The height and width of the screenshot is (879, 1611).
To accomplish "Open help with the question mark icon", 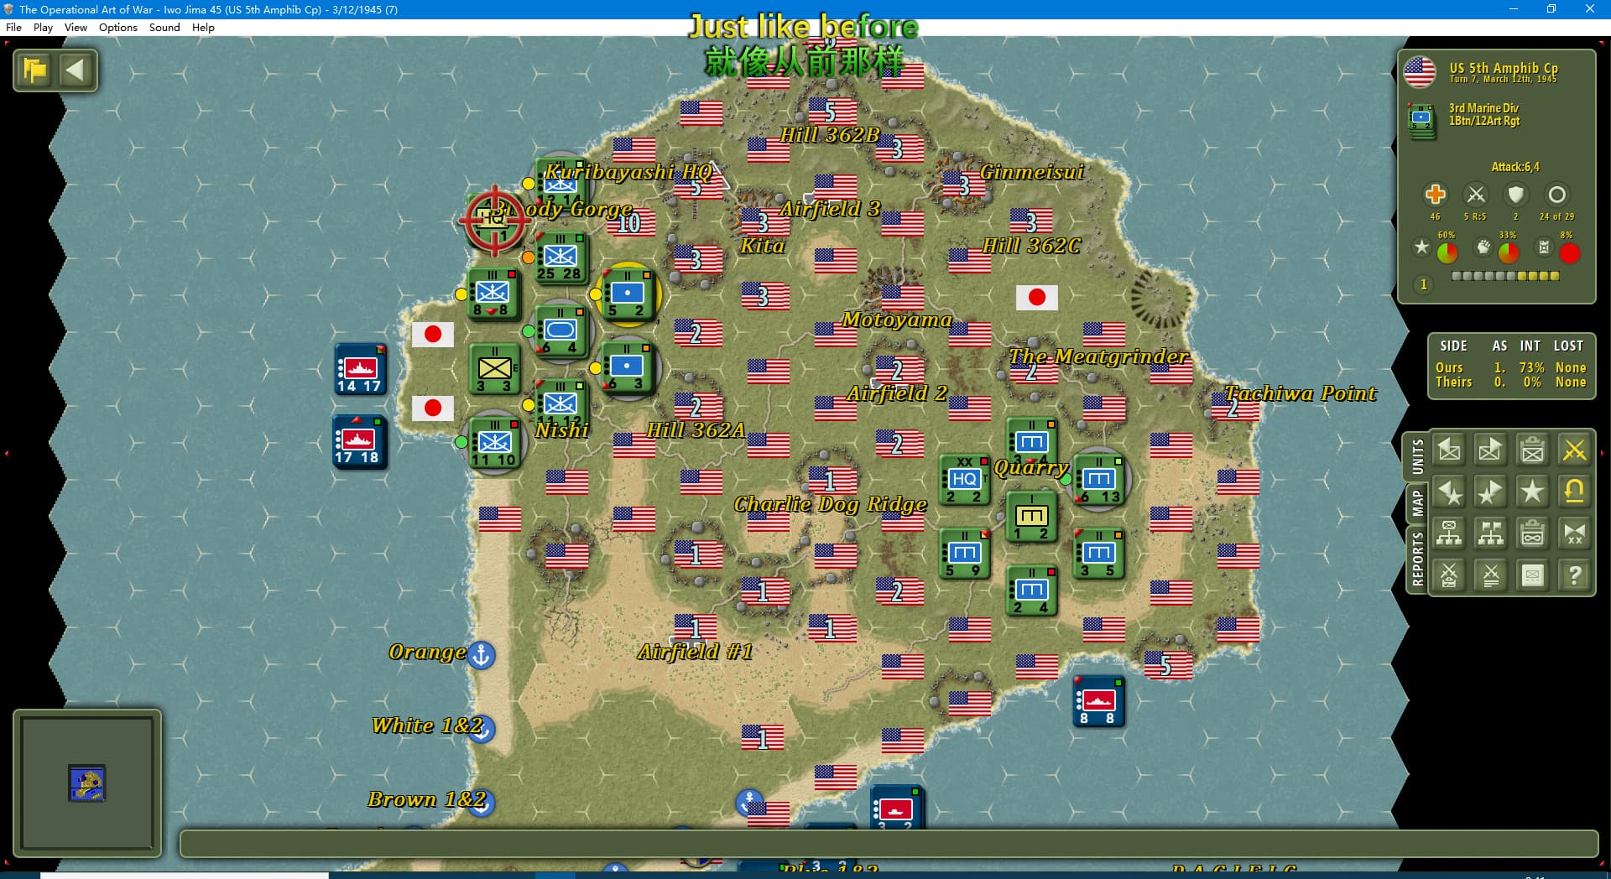I will [1574, 575].
